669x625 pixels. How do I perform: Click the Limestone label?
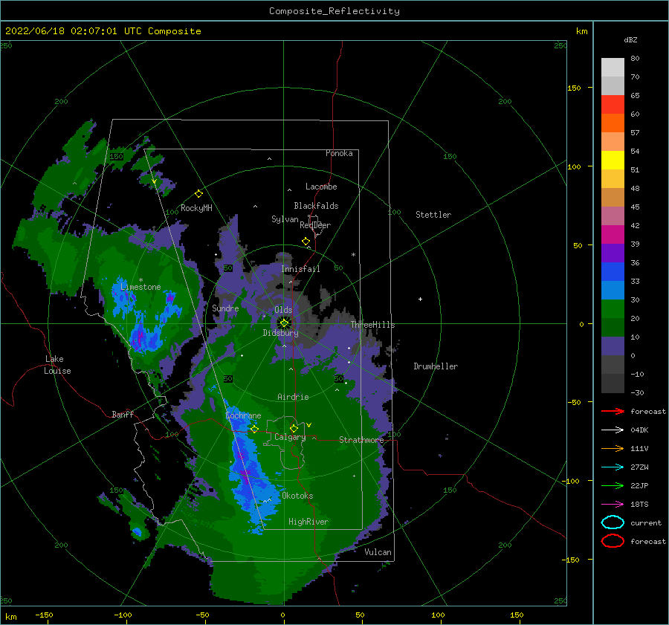click(140, 287)
